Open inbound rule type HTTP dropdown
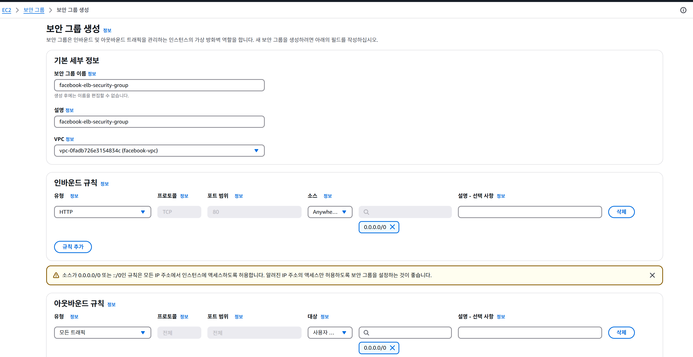Viewport: 693px width, 357px height. (x=102, y=212)
